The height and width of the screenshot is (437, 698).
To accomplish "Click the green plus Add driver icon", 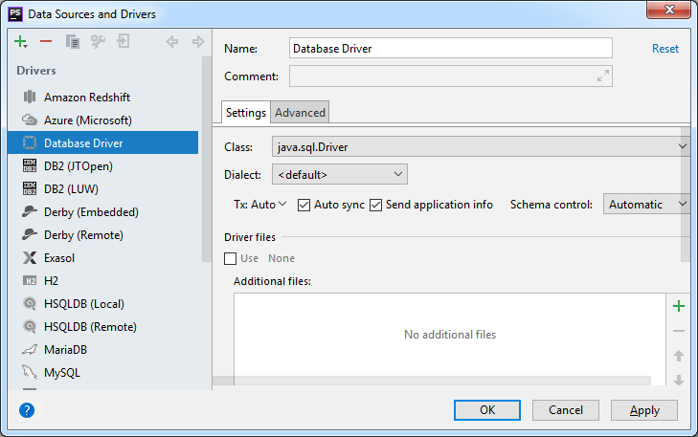I will point(20,42).
